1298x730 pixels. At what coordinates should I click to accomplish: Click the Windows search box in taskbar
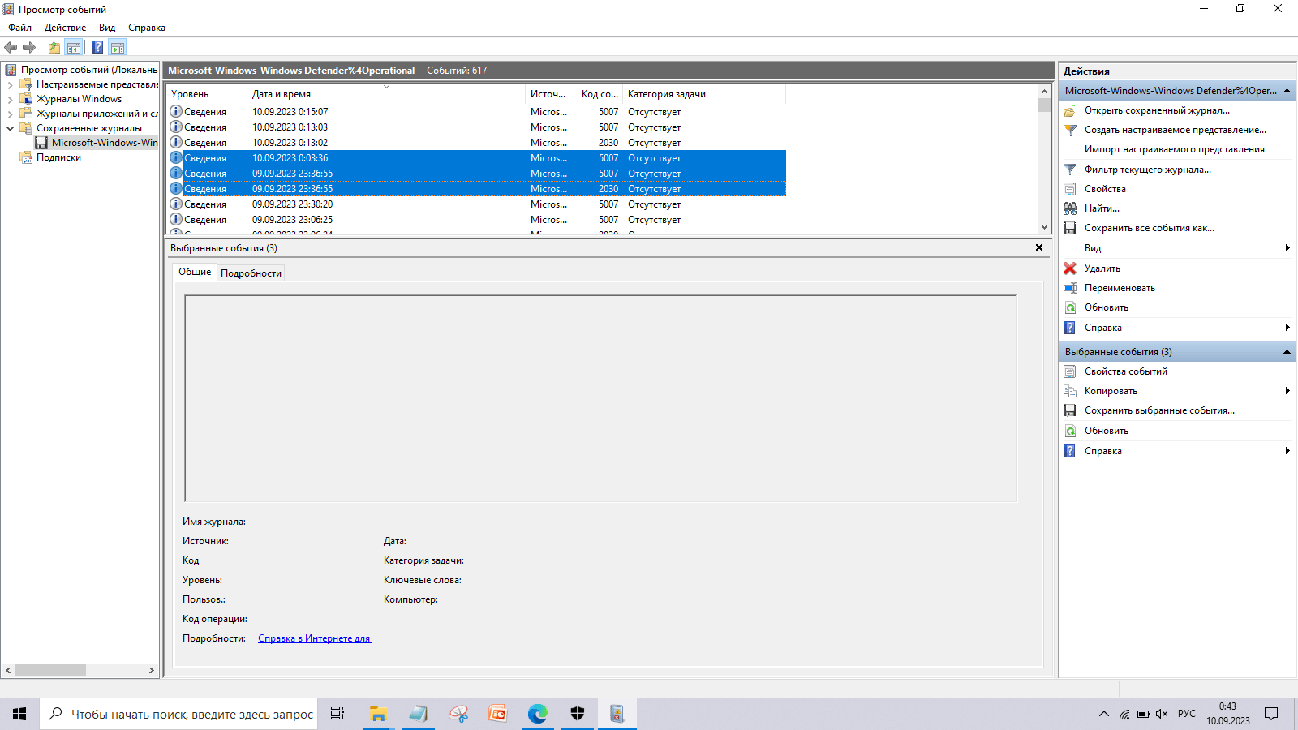tap(178, 714)
